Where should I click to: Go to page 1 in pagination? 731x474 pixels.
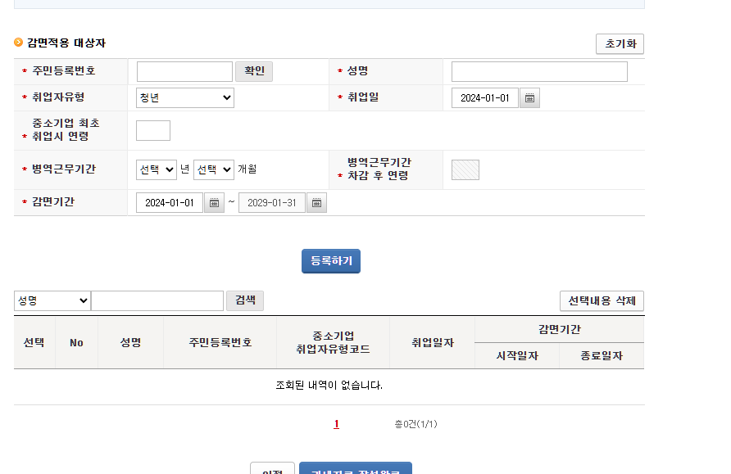click(x=336, y=424)
